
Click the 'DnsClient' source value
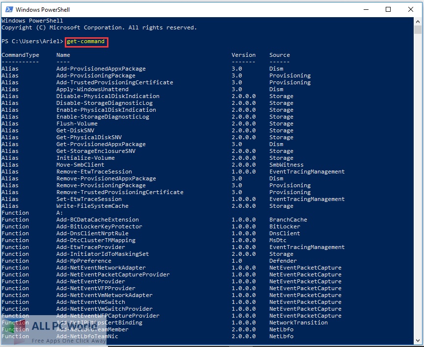tap(285, 234)
